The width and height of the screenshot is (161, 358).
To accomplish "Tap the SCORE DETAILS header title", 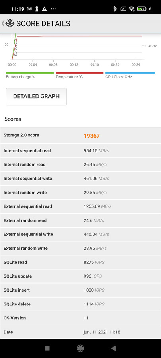I will point(43,24).
